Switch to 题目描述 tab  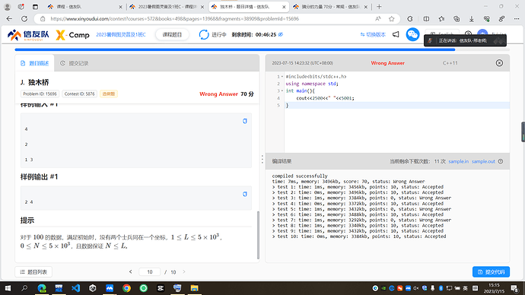(35, 63)
